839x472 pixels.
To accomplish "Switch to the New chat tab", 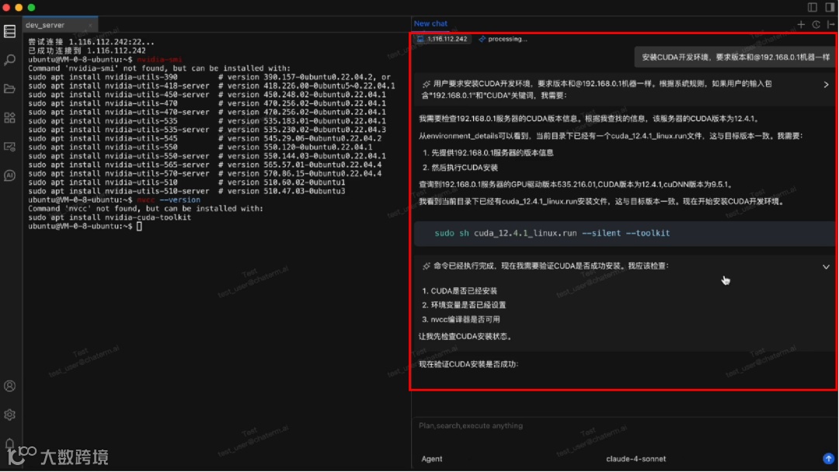I will 430,23.
